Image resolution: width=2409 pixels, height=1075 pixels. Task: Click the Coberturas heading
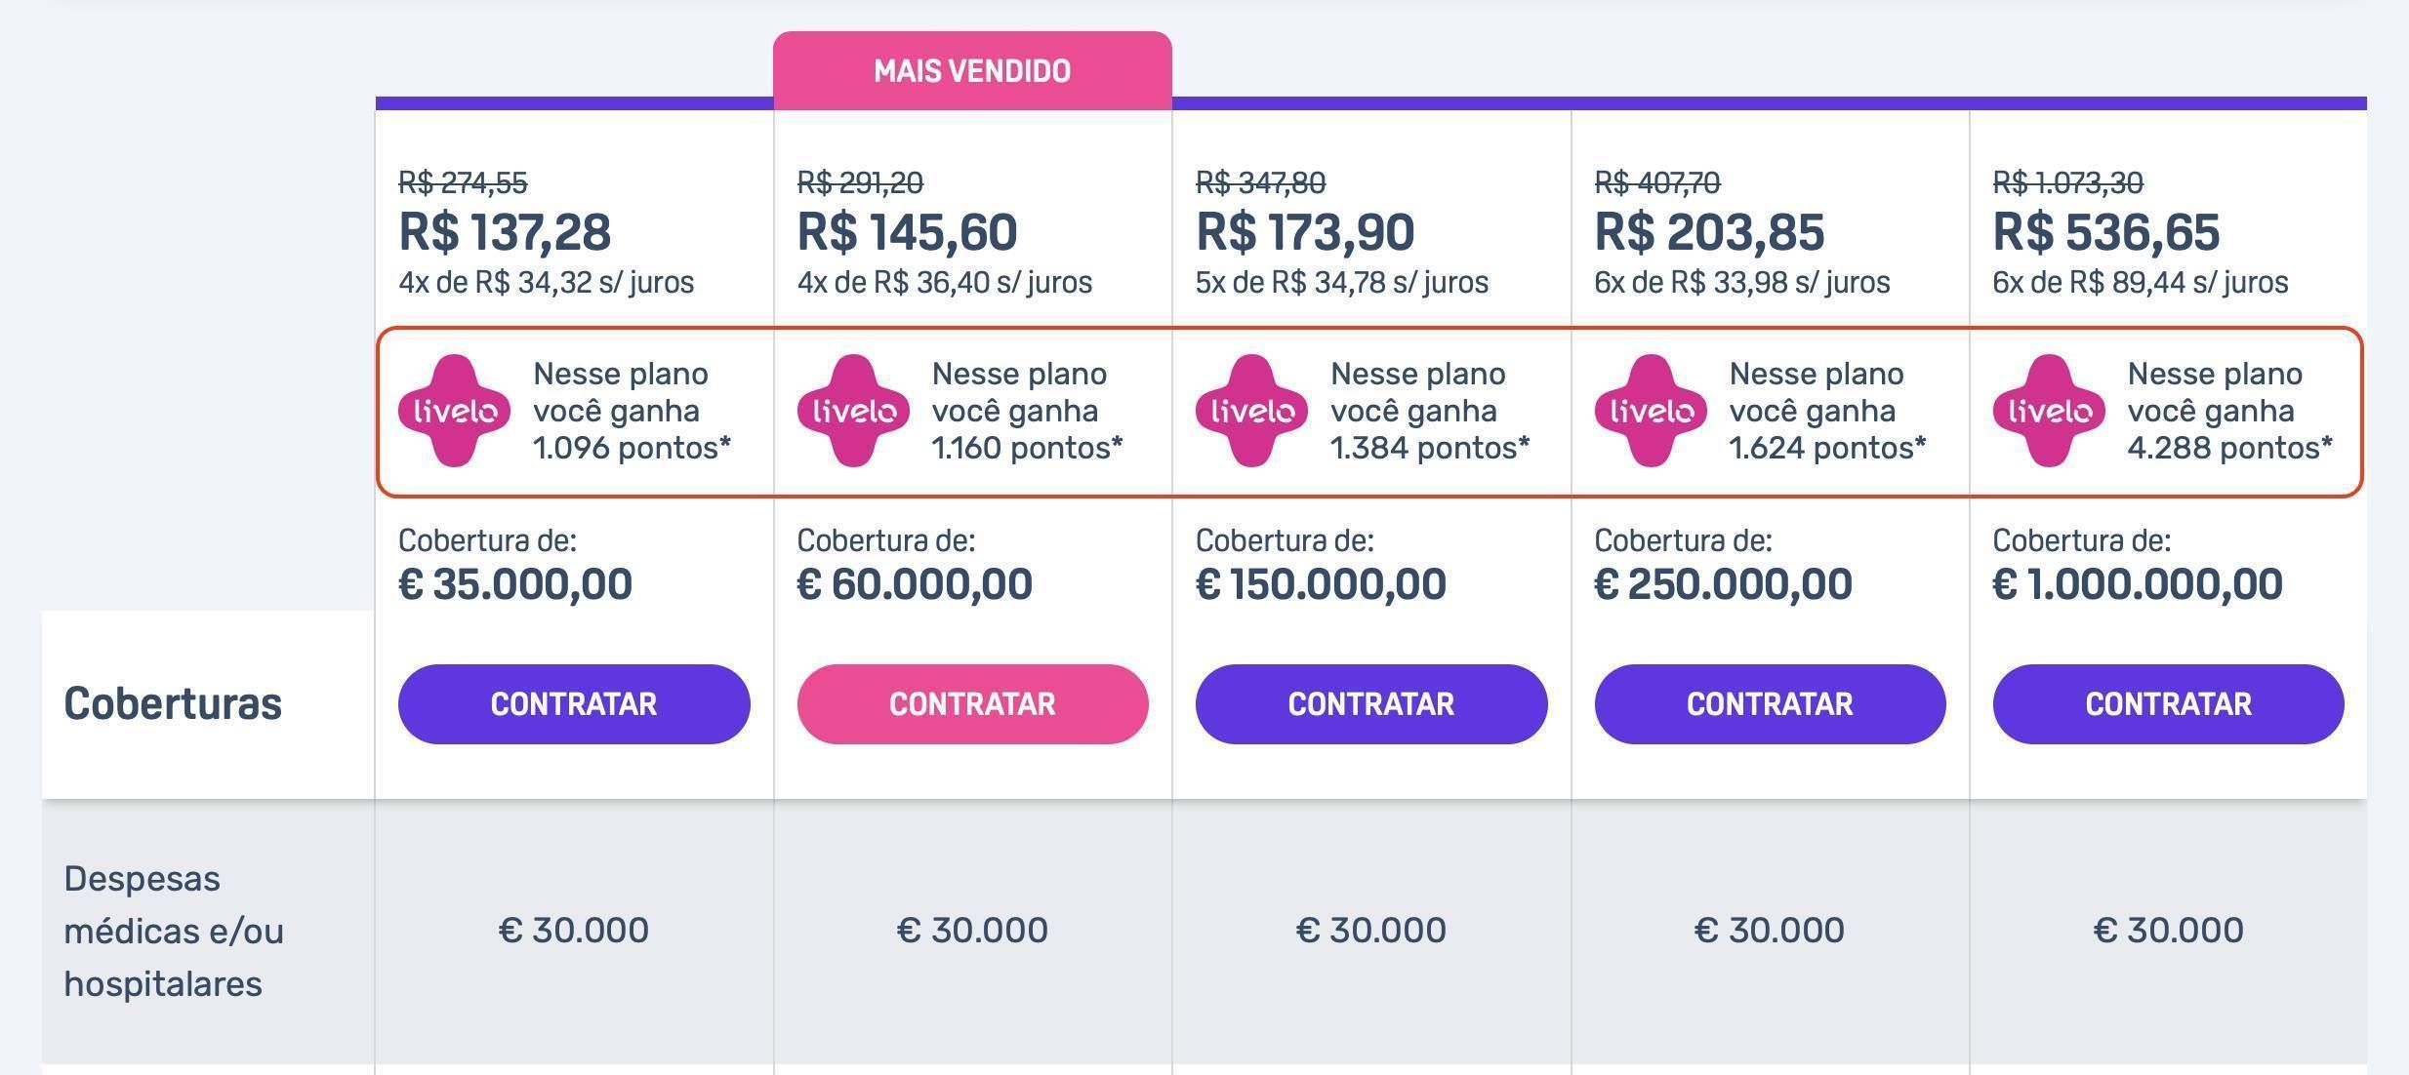click(173, 703)
